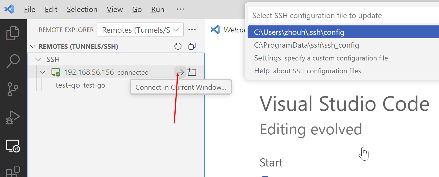The height and width of the screenshot is (177, 439).
Task: Collapse the SSH tree node
Action: click(x=38, y=59)
